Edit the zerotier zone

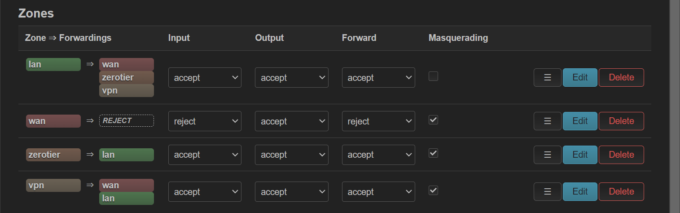click(580, 155)
